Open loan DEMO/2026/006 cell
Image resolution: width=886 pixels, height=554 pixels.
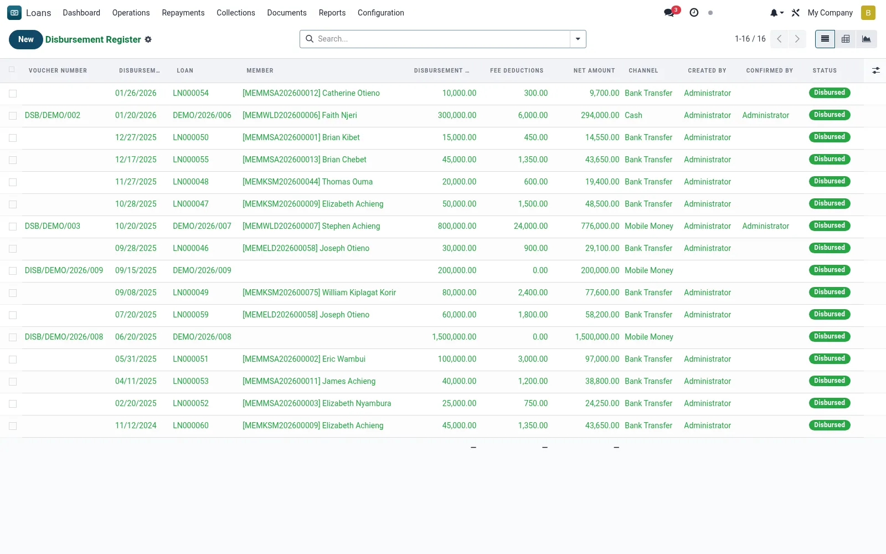click(202, 115)
